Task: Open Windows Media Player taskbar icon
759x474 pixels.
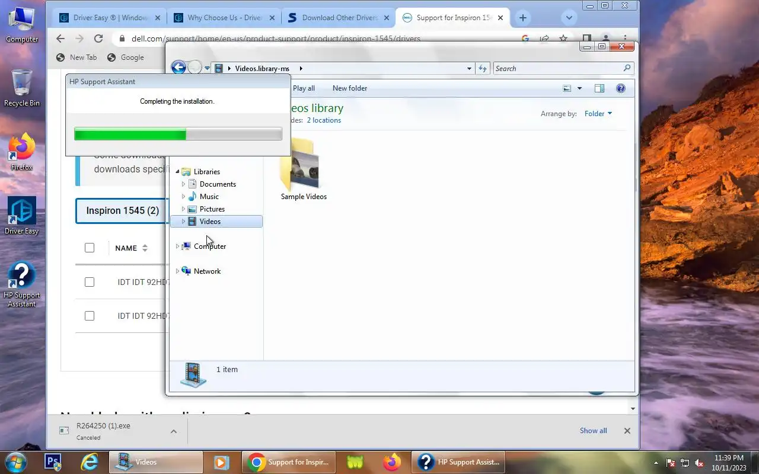Action: [x=221, y=462]
